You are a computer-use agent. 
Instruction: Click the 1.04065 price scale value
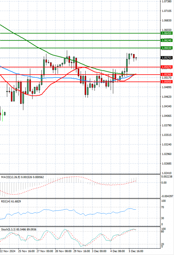click(167, 116)
